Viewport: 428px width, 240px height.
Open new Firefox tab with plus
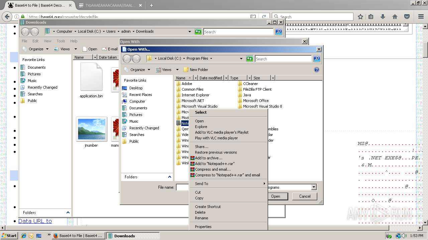[151, 5]
